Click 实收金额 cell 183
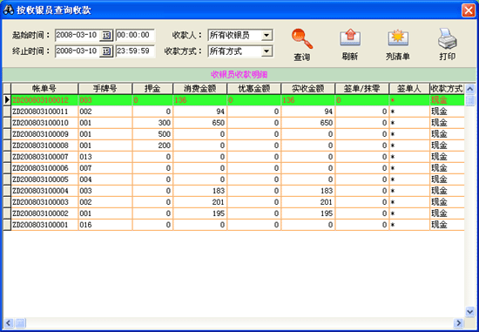This screenshot has width=479, height=332. click(x=308, y=191)
